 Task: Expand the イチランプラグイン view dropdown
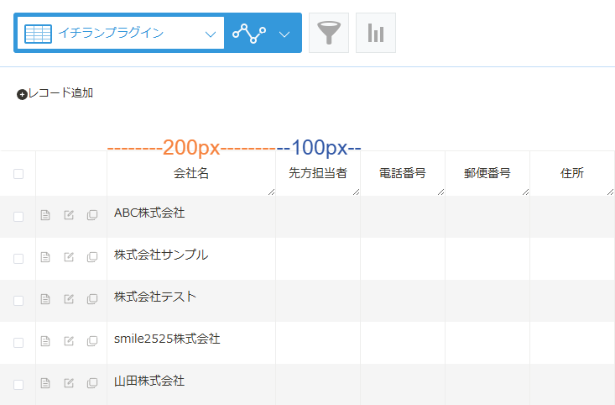[x=211, y=34]
